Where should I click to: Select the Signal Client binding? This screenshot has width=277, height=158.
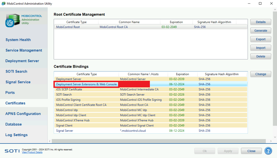(151, 125)
